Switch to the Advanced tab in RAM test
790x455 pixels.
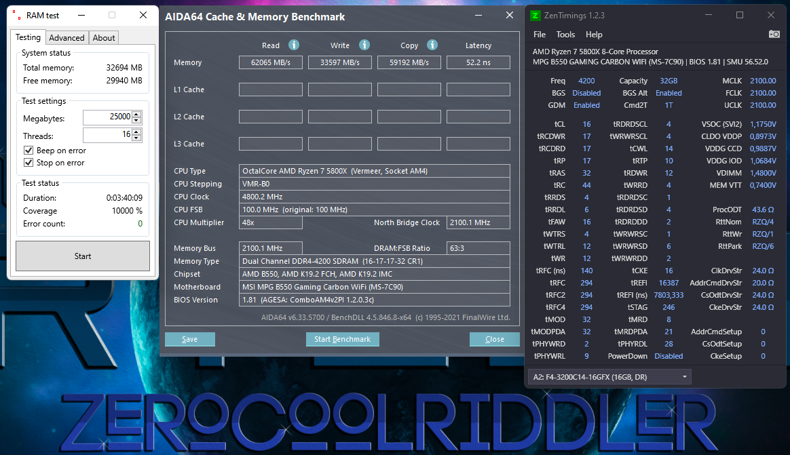[x=67, y=38]
